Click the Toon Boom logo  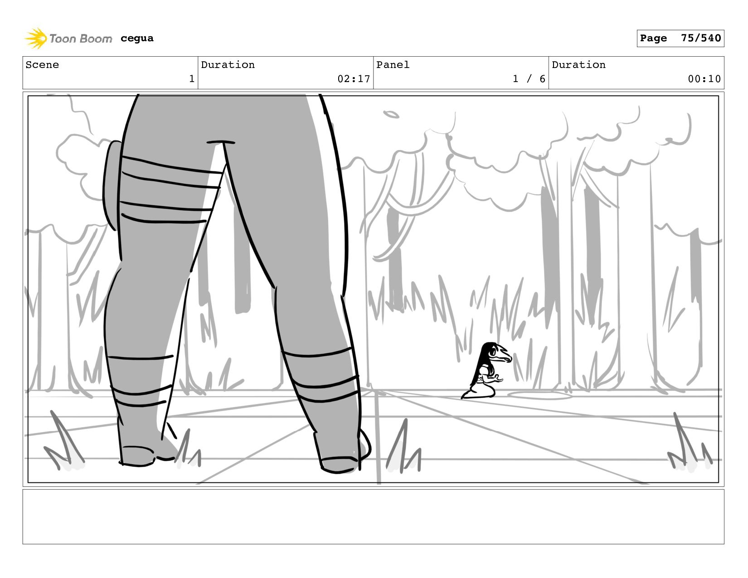[68, 39]
